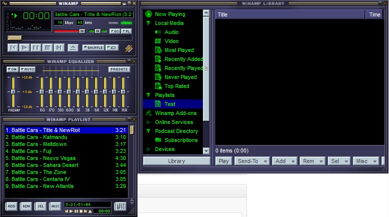The height and width of the screenshot is (217, 389).
Task: Open the Video library view
Action: click(172, 41)
